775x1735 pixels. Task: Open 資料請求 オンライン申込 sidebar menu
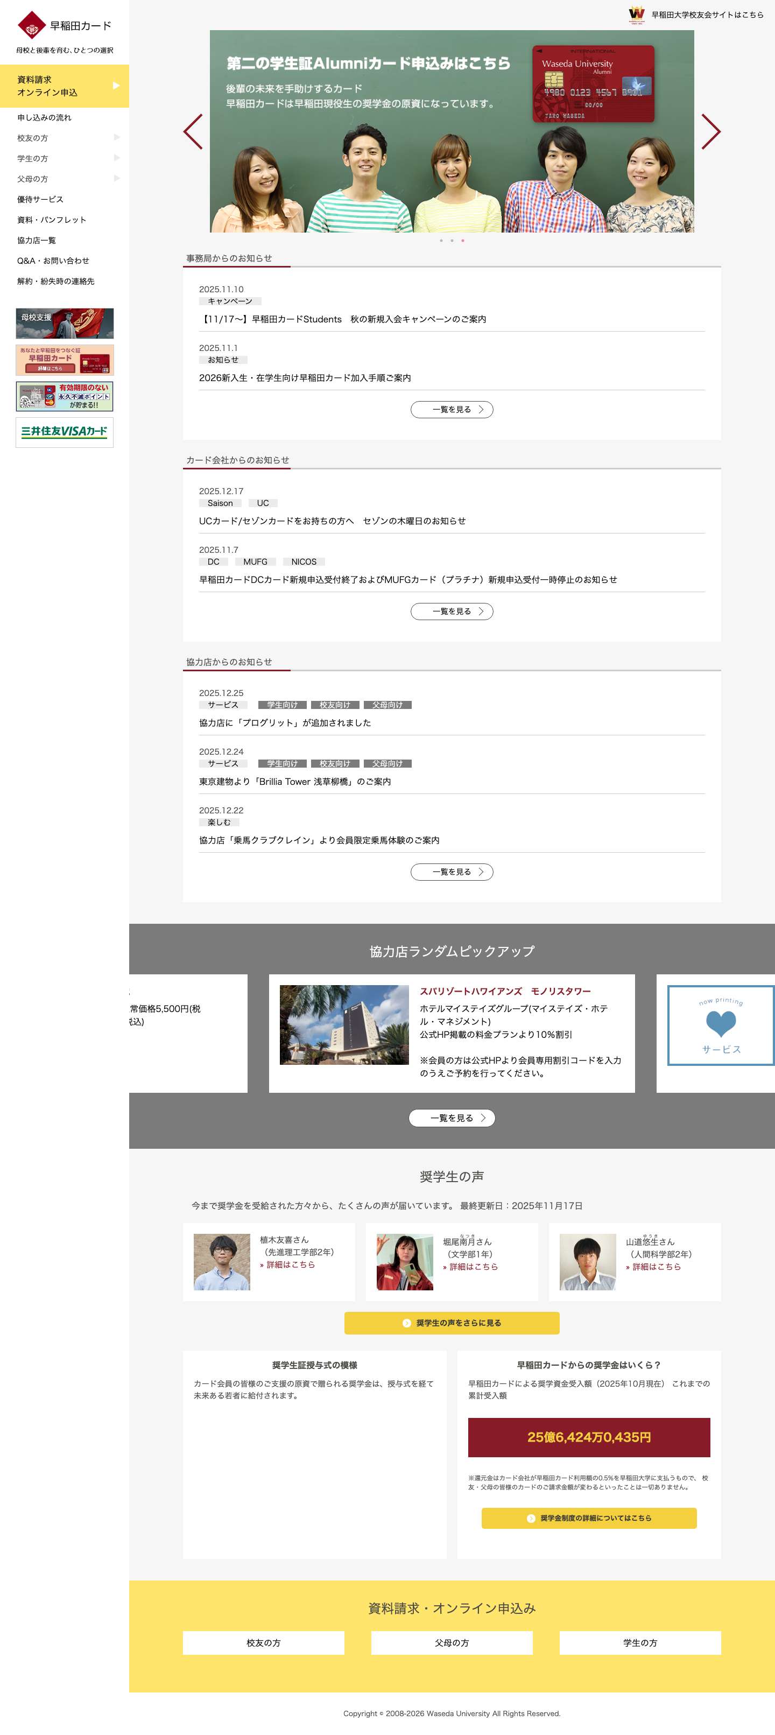pyautogui.click(x=65, y=86)
